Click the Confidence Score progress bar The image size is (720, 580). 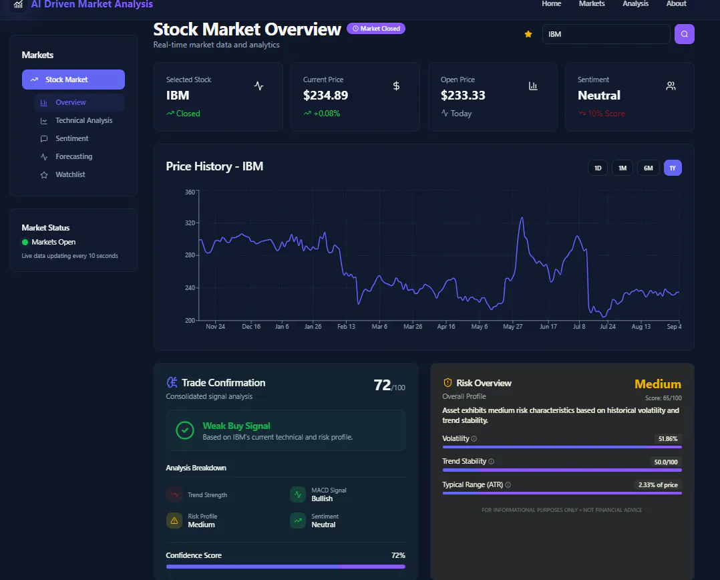[x=286, y=567]
